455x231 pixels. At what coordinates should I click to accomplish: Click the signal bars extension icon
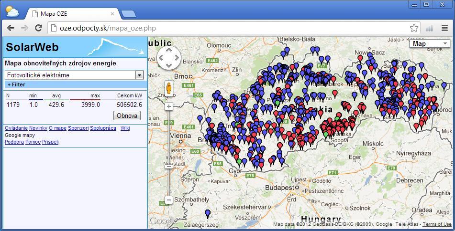429,28
